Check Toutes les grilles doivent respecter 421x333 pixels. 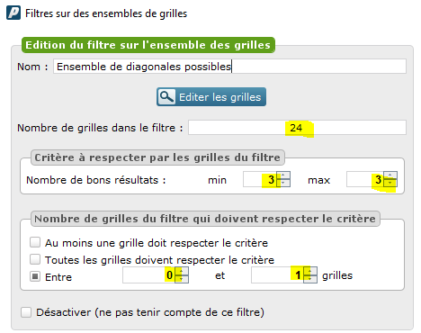tap(35, 259)
